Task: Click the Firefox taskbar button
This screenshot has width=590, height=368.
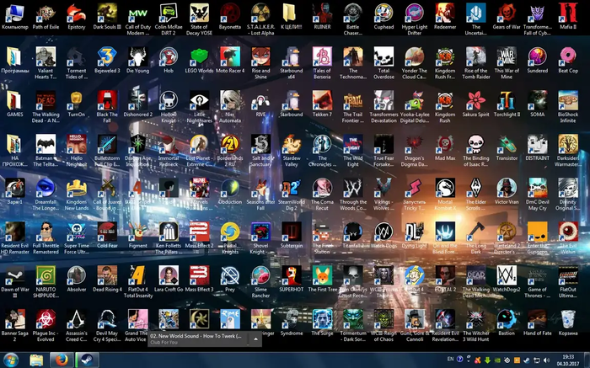Action: coord(60,359)
